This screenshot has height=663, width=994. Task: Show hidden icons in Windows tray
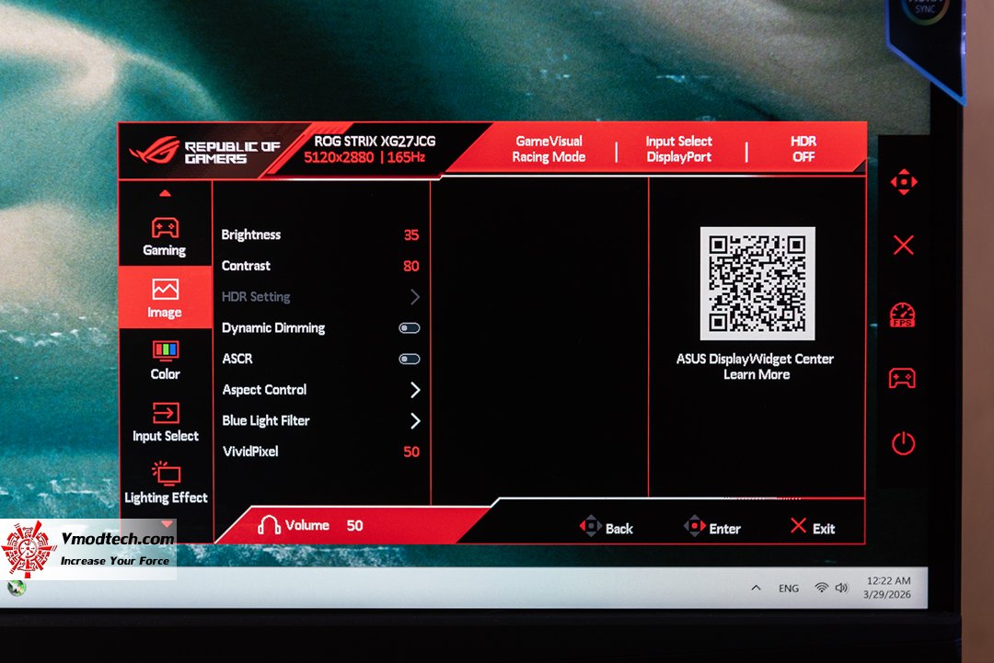coord(757,588)
